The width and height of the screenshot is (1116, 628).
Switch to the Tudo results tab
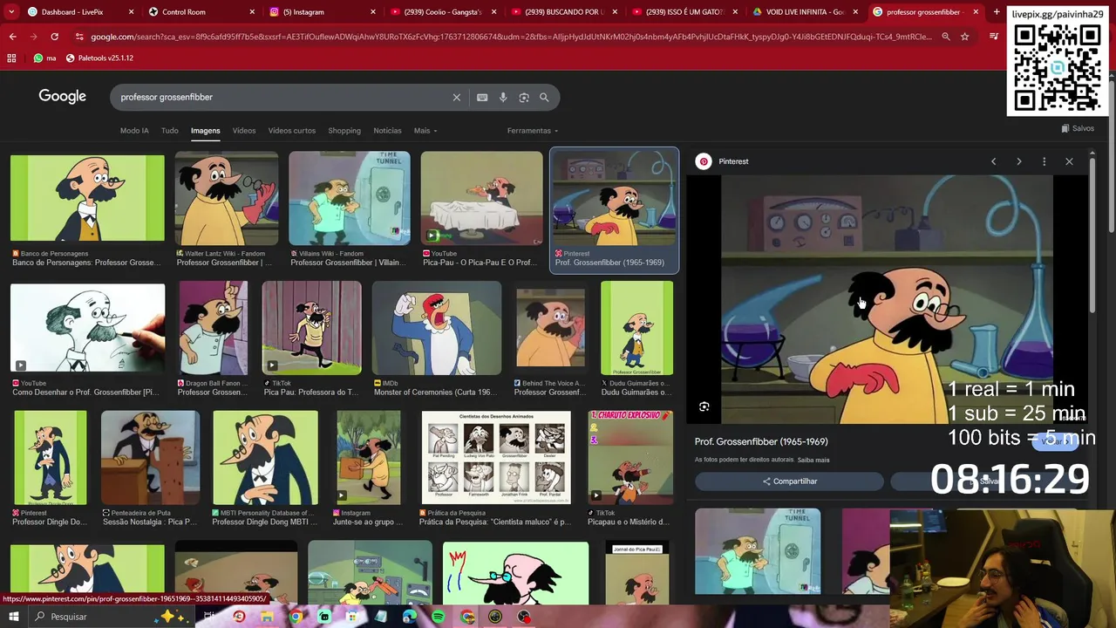[170, 131]
